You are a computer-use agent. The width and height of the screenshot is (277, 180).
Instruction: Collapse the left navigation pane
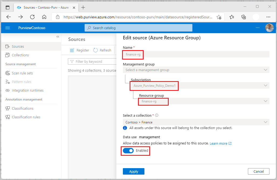coord(57,37)
